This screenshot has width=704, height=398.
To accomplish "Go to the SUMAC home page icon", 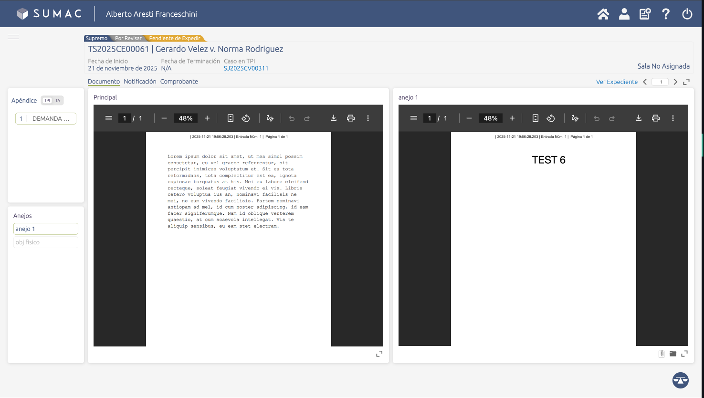I will (603, 14).
